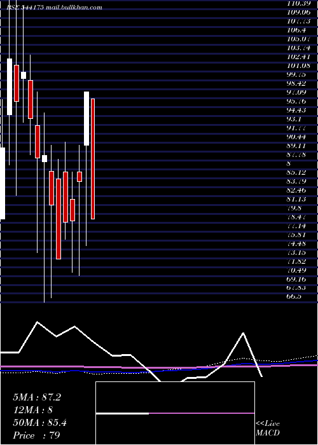Click the 95.76 price label
The width and height of the screenshot is (318, 445).
coord(296,101)
